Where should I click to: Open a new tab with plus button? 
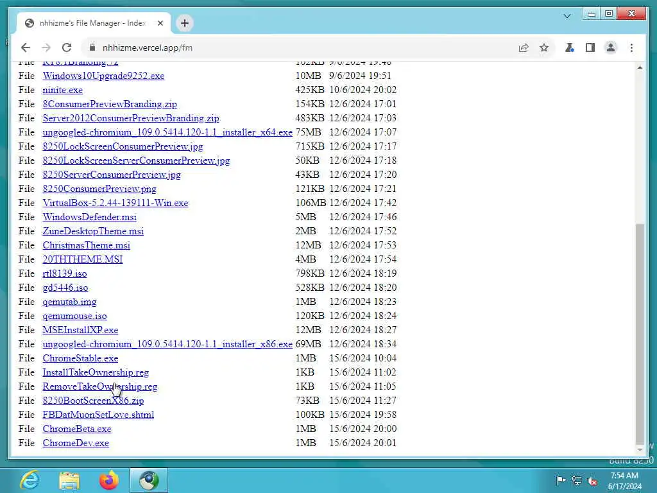[x=185, y=23]
